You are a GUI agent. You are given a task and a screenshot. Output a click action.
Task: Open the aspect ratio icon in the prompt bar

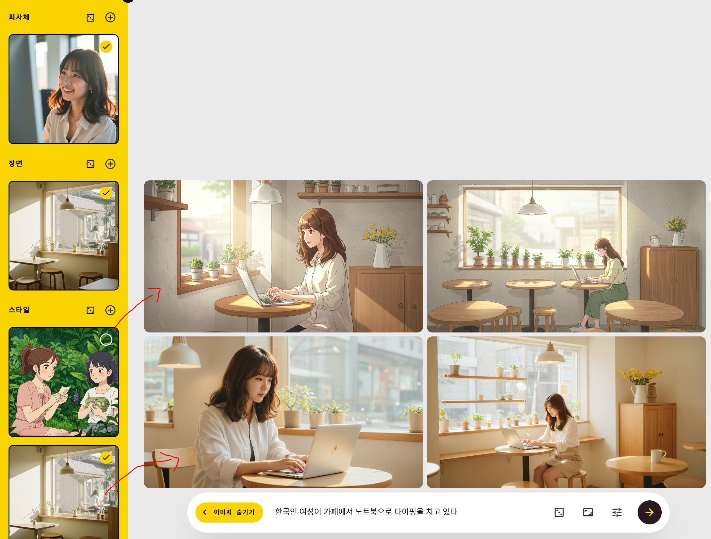tap(588, 512)
